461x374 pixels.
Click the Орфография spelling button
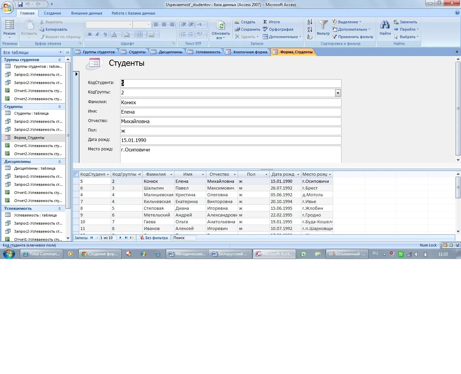pyautogui.click(x=278, y=29)
